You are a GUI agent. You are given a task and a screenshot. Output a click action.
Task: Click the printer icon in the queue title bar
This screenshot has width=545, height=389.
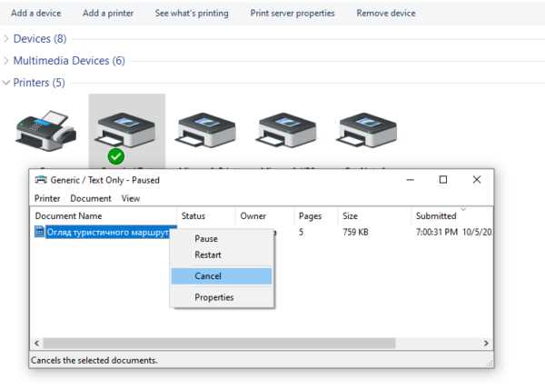41,180
